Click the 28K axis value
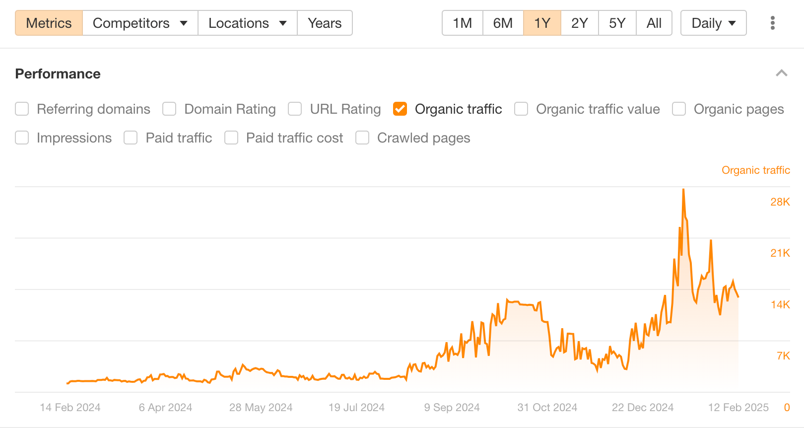The width and height of the screenshot is (804, 428). pyautogui.click(x=780, y=202)
